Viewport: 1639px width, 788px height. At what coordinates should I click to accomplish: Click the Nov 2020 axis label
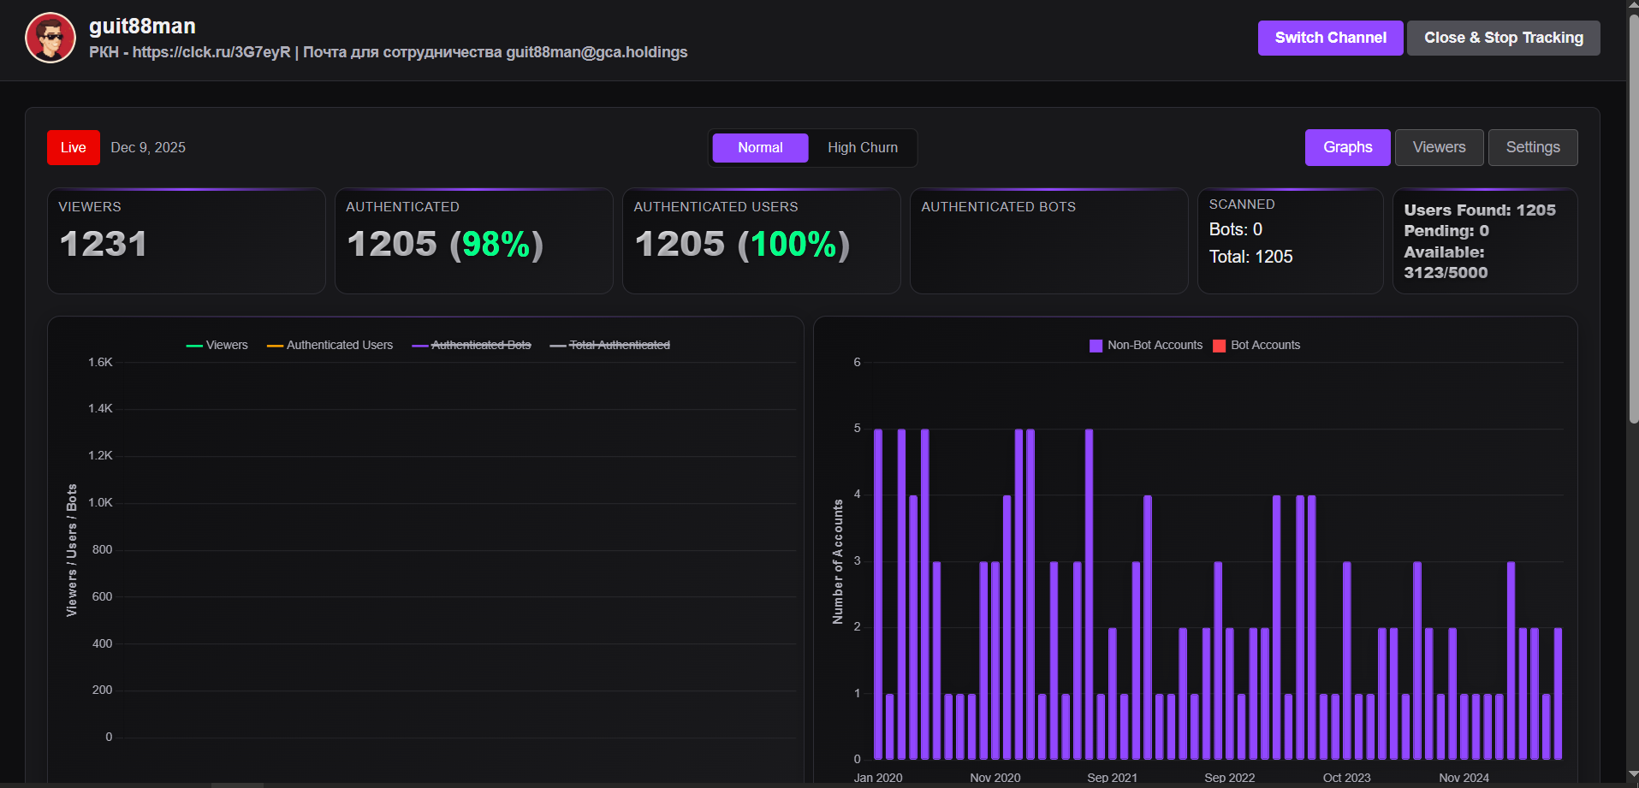(x=995, y=778)
